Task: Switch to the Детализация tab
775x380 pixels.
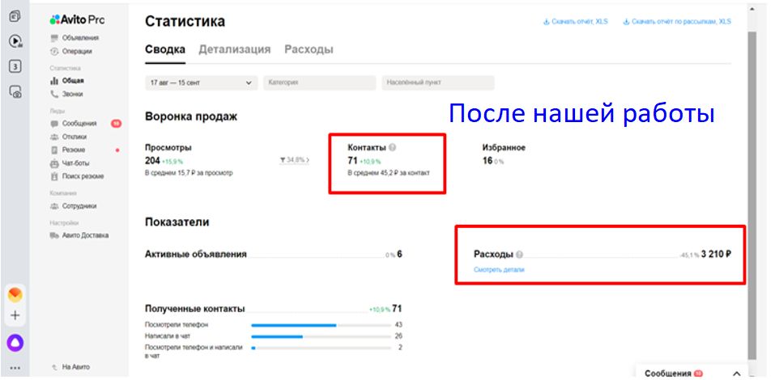Action: tap(235, 50)
